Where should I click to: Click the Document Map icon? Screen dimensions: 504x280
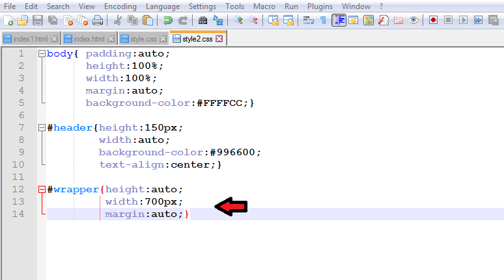[369, 20]
